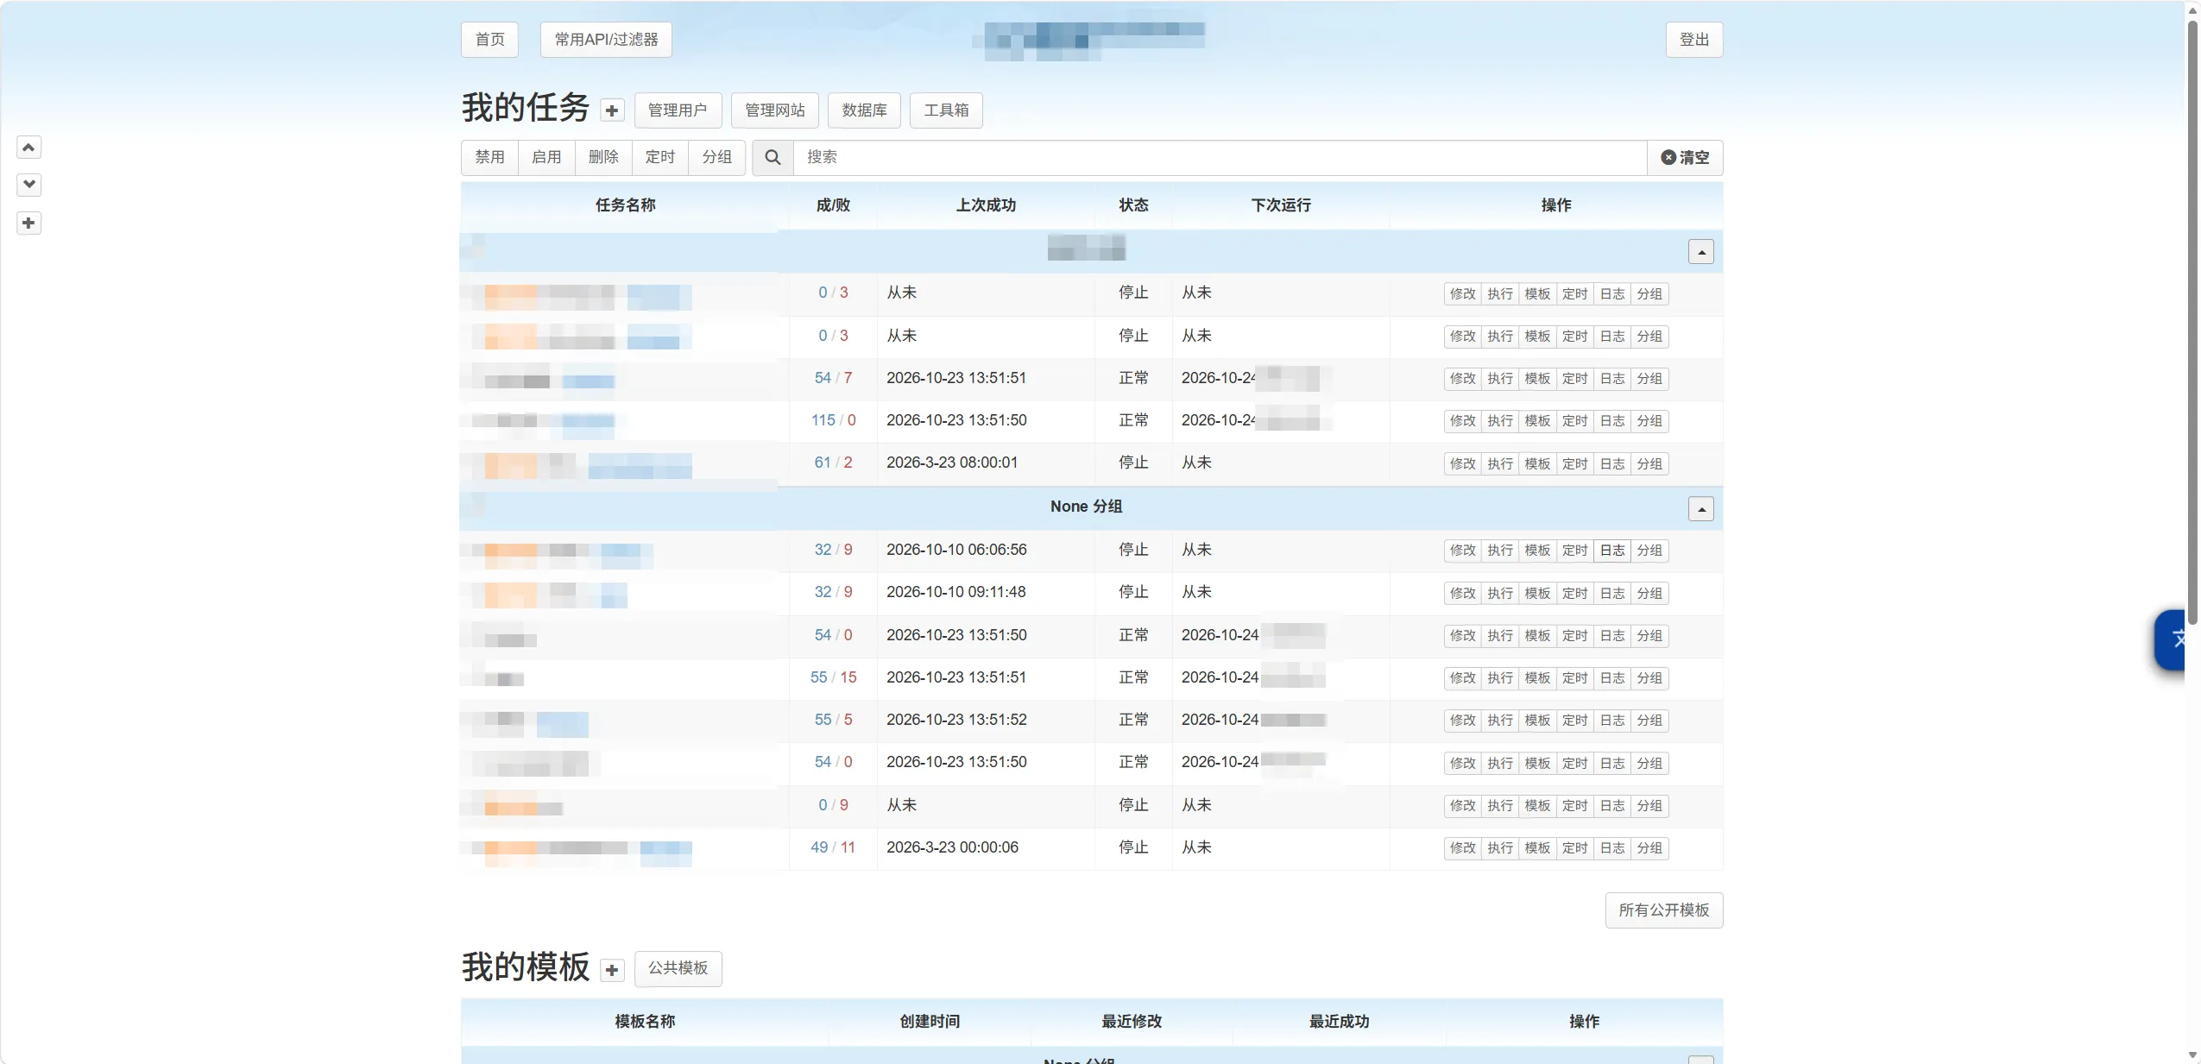Open the blue floating translate widget

coord(2170,639)
